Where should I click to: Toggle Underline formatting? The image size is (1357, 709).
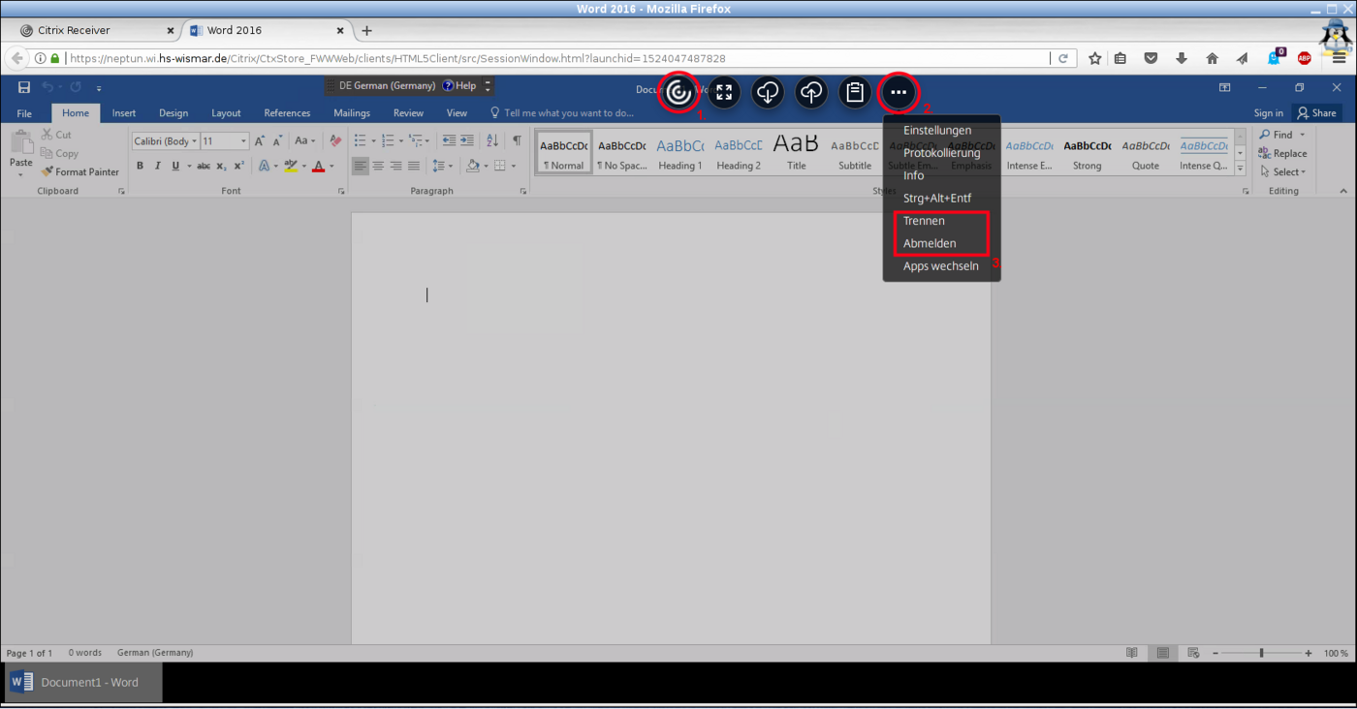click(175, 166)
